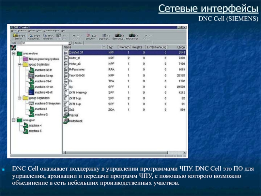The height and width of the screenshot is (196, 261).
Task: Select the Frästeil workpiece icon
Action: [66, 115]
